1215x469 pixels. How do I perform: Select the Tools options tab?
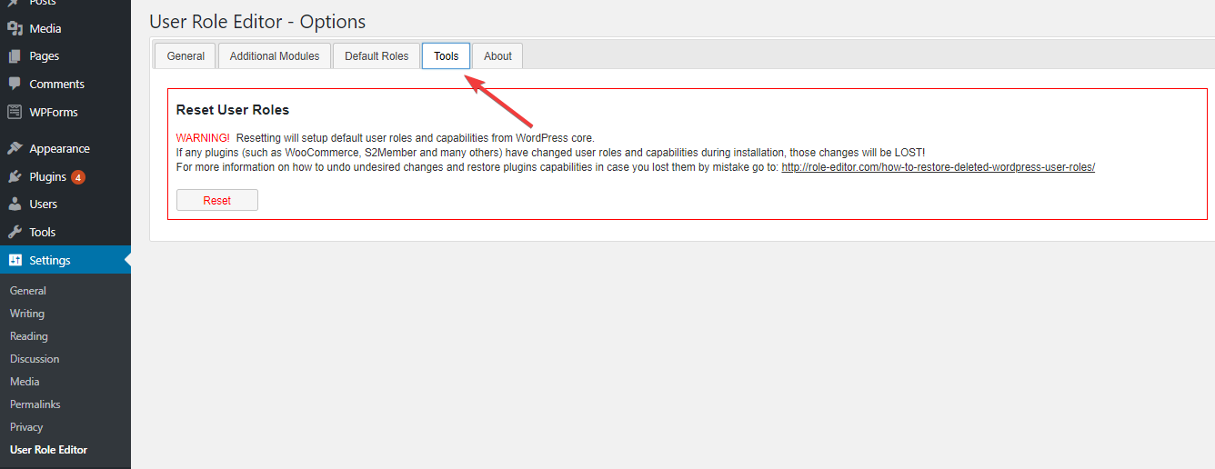447,55
